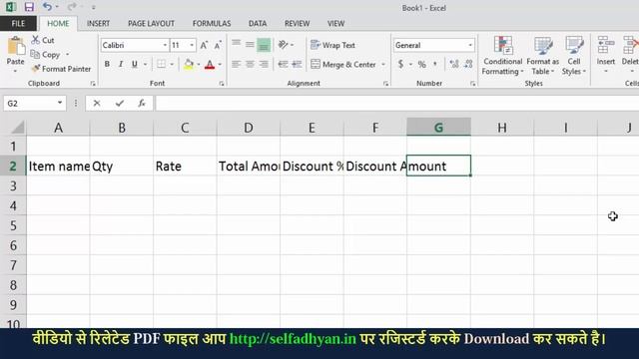Open Format as Table gallery
The width and height of the screenshot is (639, 359).
tap(543, 56)
